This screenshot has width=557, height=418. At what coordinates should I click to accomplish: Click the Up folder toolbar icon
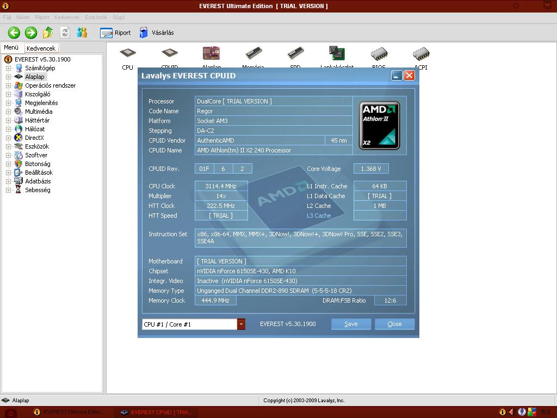point(48,33)
